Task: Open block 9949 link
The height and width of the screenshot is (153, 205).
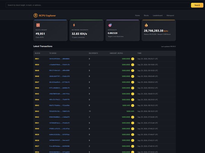Action: tap(37, 71)
